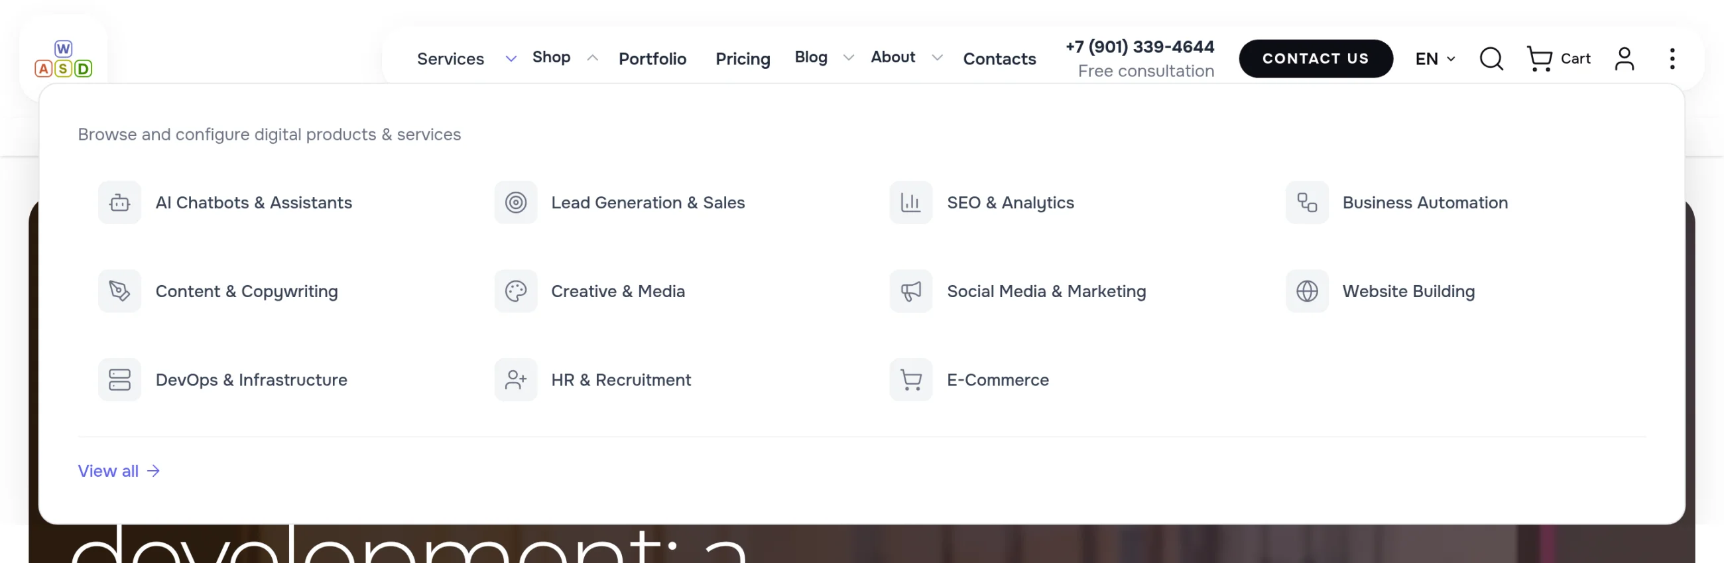
Task: Click the Business Automation workflow icon
Action: pos(1307,203)
